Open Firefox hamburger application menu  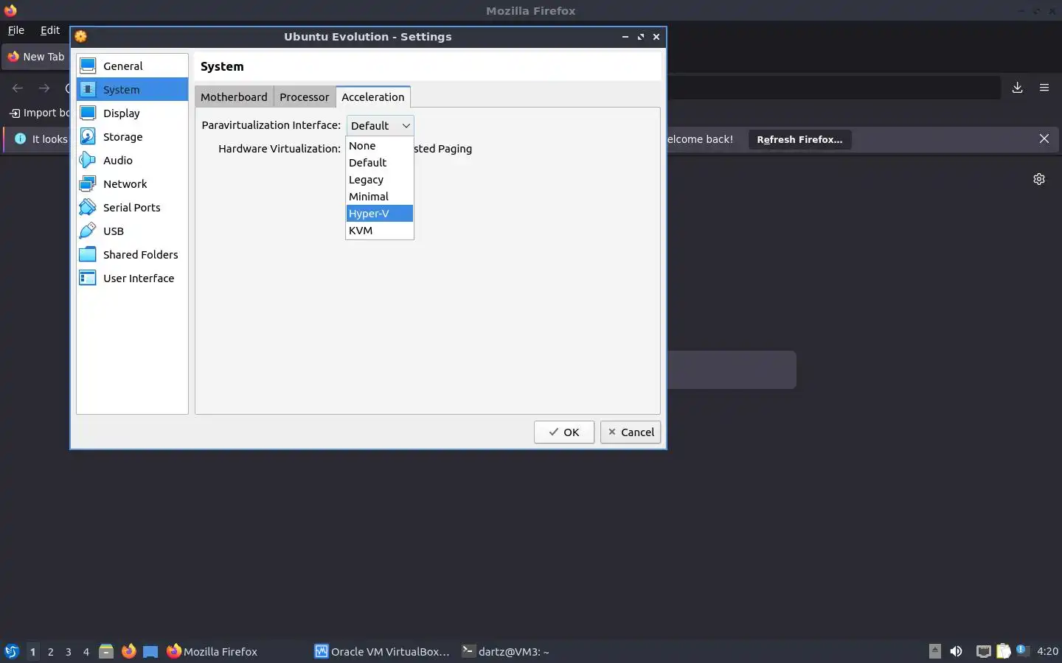(x=1044, y=88)
